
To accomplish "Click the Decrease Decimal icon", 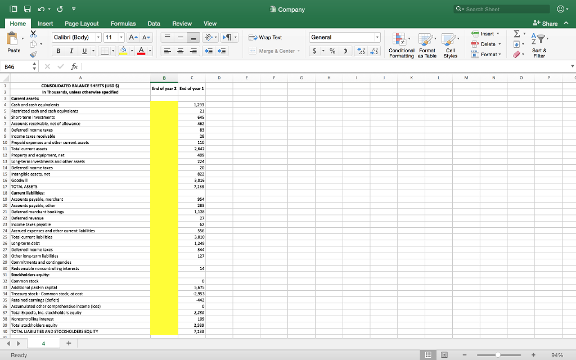I will coord(374,51).
